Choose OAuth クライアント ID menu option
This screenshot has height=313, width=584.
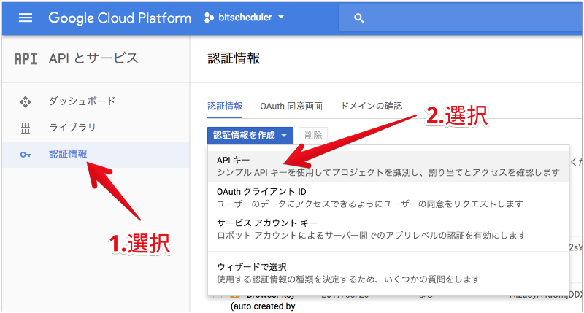pyautogui.click(x=388, y=198)
